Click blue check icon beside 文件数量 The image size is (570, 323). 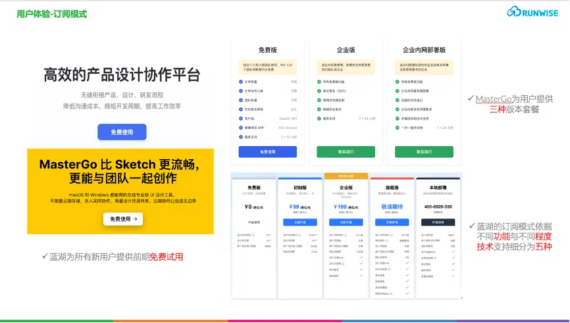tap(241, 82)
